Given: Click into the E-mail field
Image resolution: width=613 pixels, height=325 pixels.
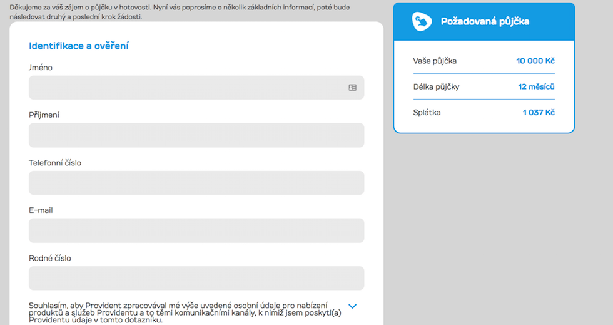Looking at the screenshot, I should click(196, 230).
